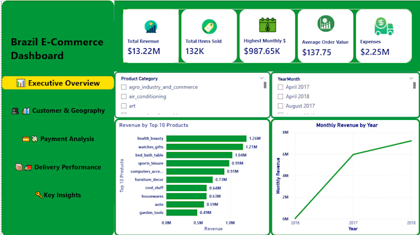Click the calendar icon above Highest Monthly $
Viewport: 420px width, 235px height.
[267, 25]
